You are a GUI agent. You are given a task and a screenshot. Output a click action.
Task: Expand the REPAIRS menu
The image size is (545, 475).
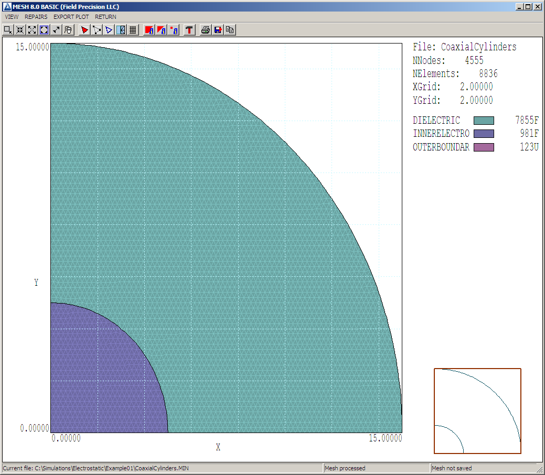[x=36, y=17]
